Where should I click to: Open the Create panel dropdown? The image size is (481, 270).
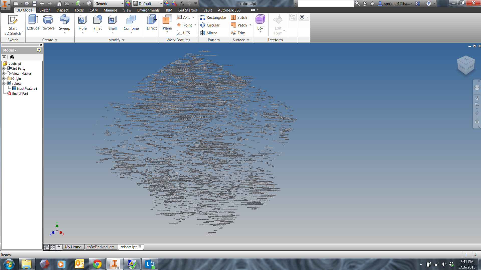(50, 40)
